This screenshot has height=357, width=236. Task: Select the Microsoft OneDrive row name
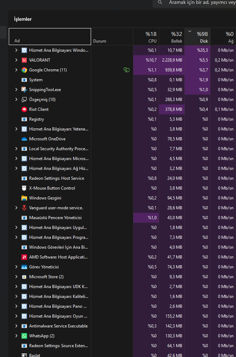(47, 139)
